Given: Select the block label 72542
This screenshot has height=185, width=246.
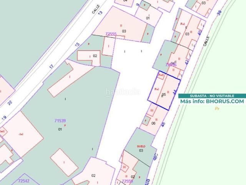Looking at the screenshot, I should click(24, 181).
